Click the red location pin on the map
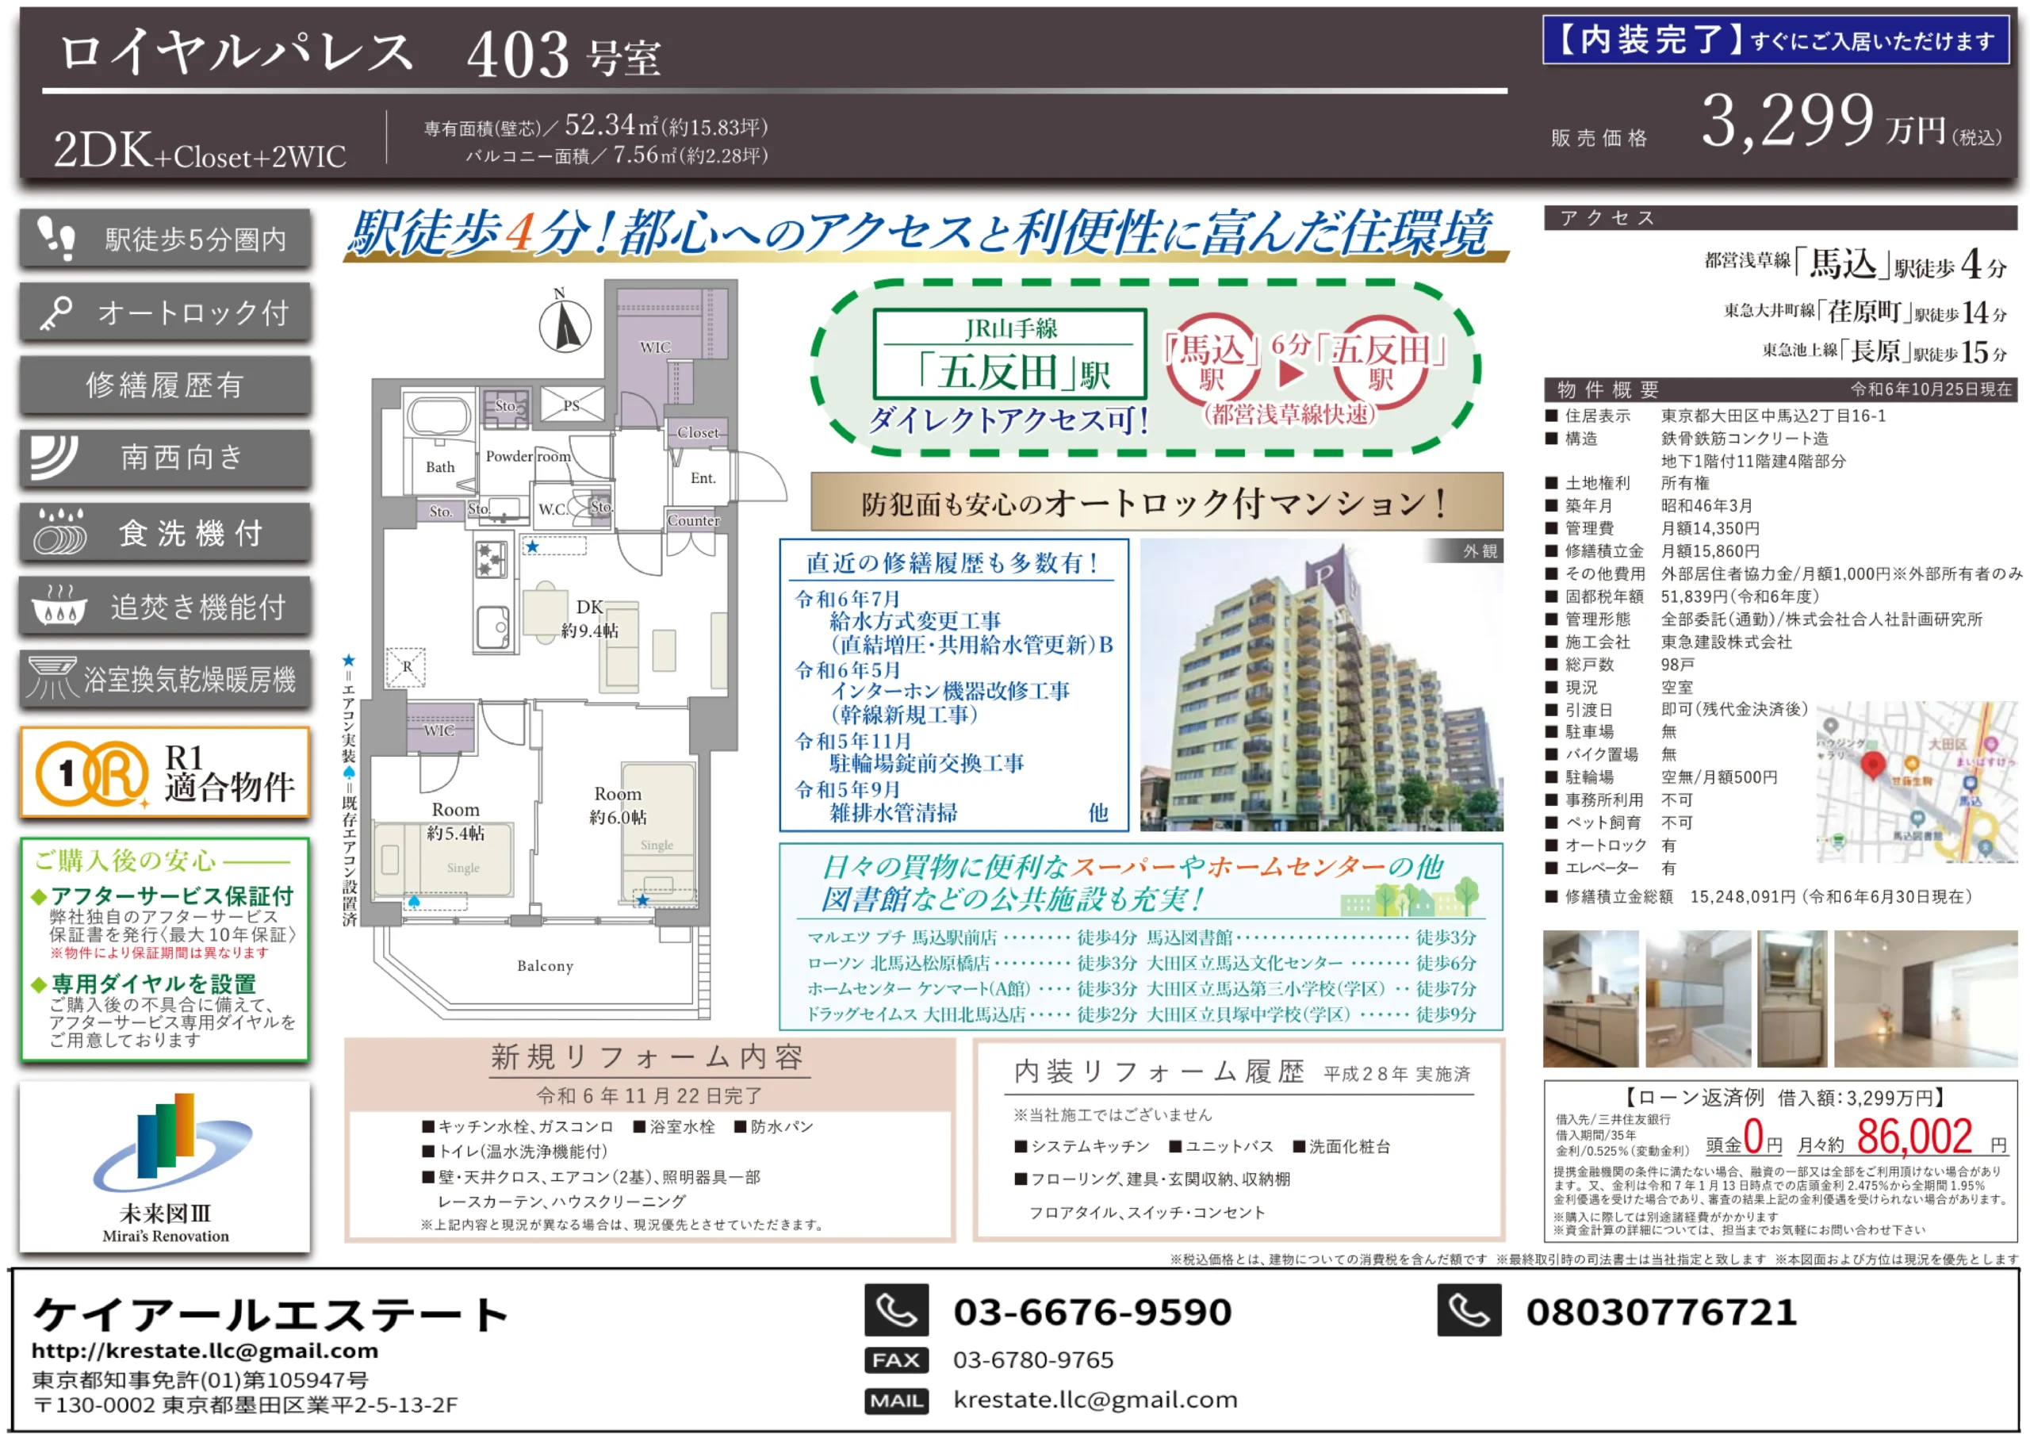 coord(1873,765)
